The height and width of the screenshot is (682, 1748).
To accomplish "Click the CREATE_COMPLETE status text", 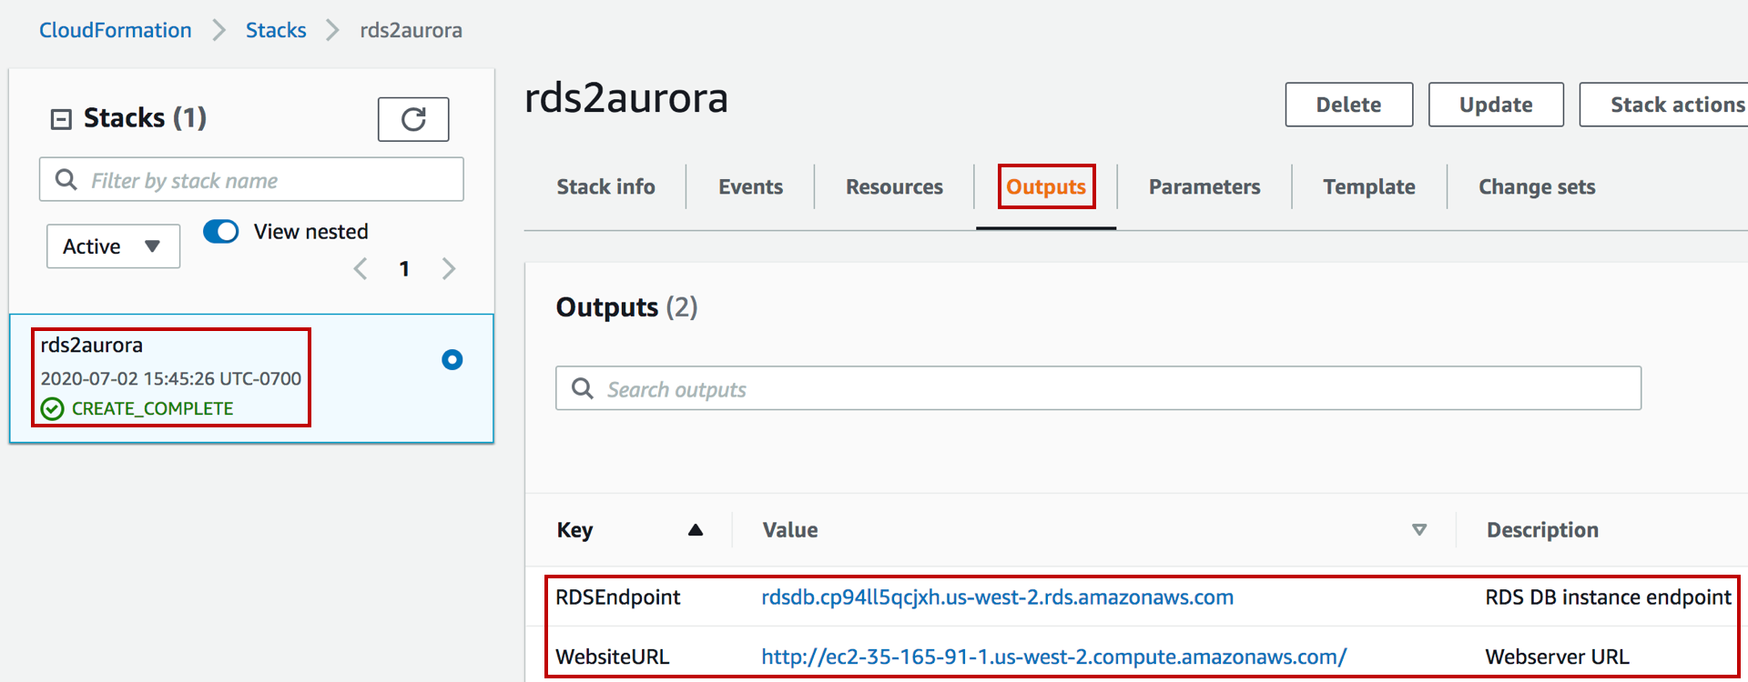I will pos(152,409).
